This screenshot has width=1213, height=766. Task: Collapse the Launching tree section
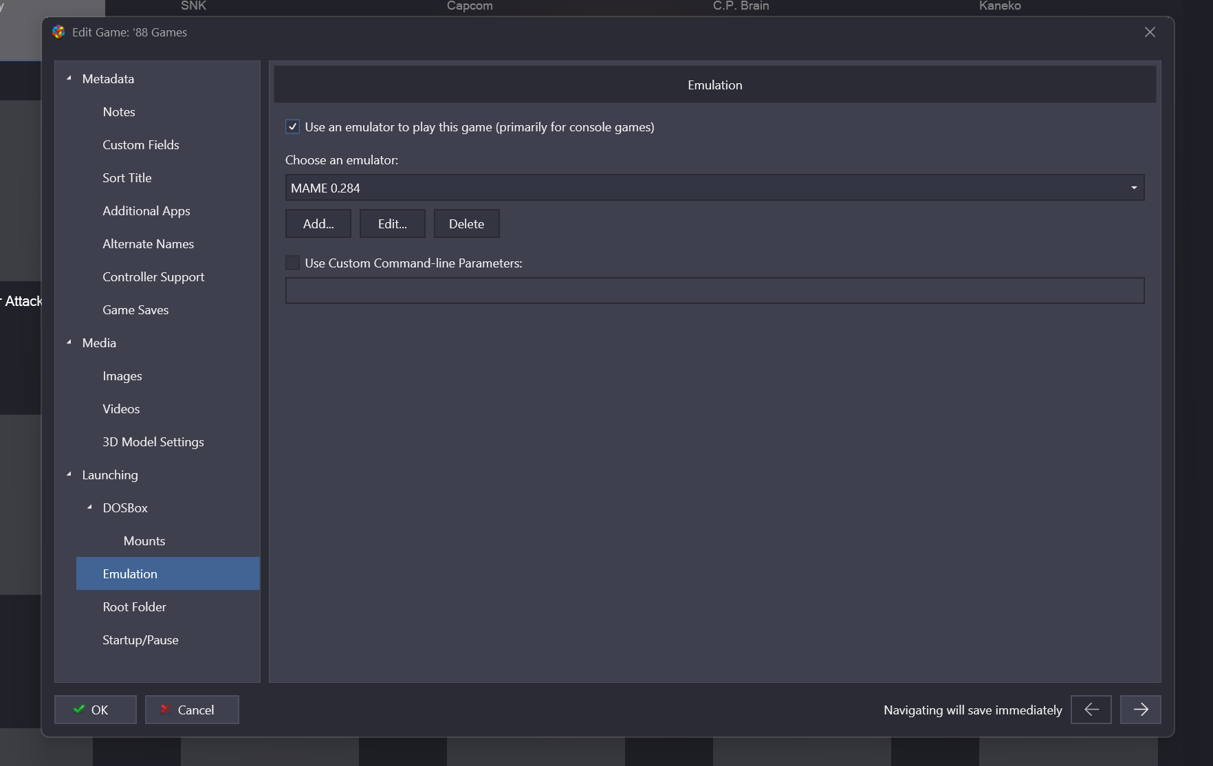point(69,475)
